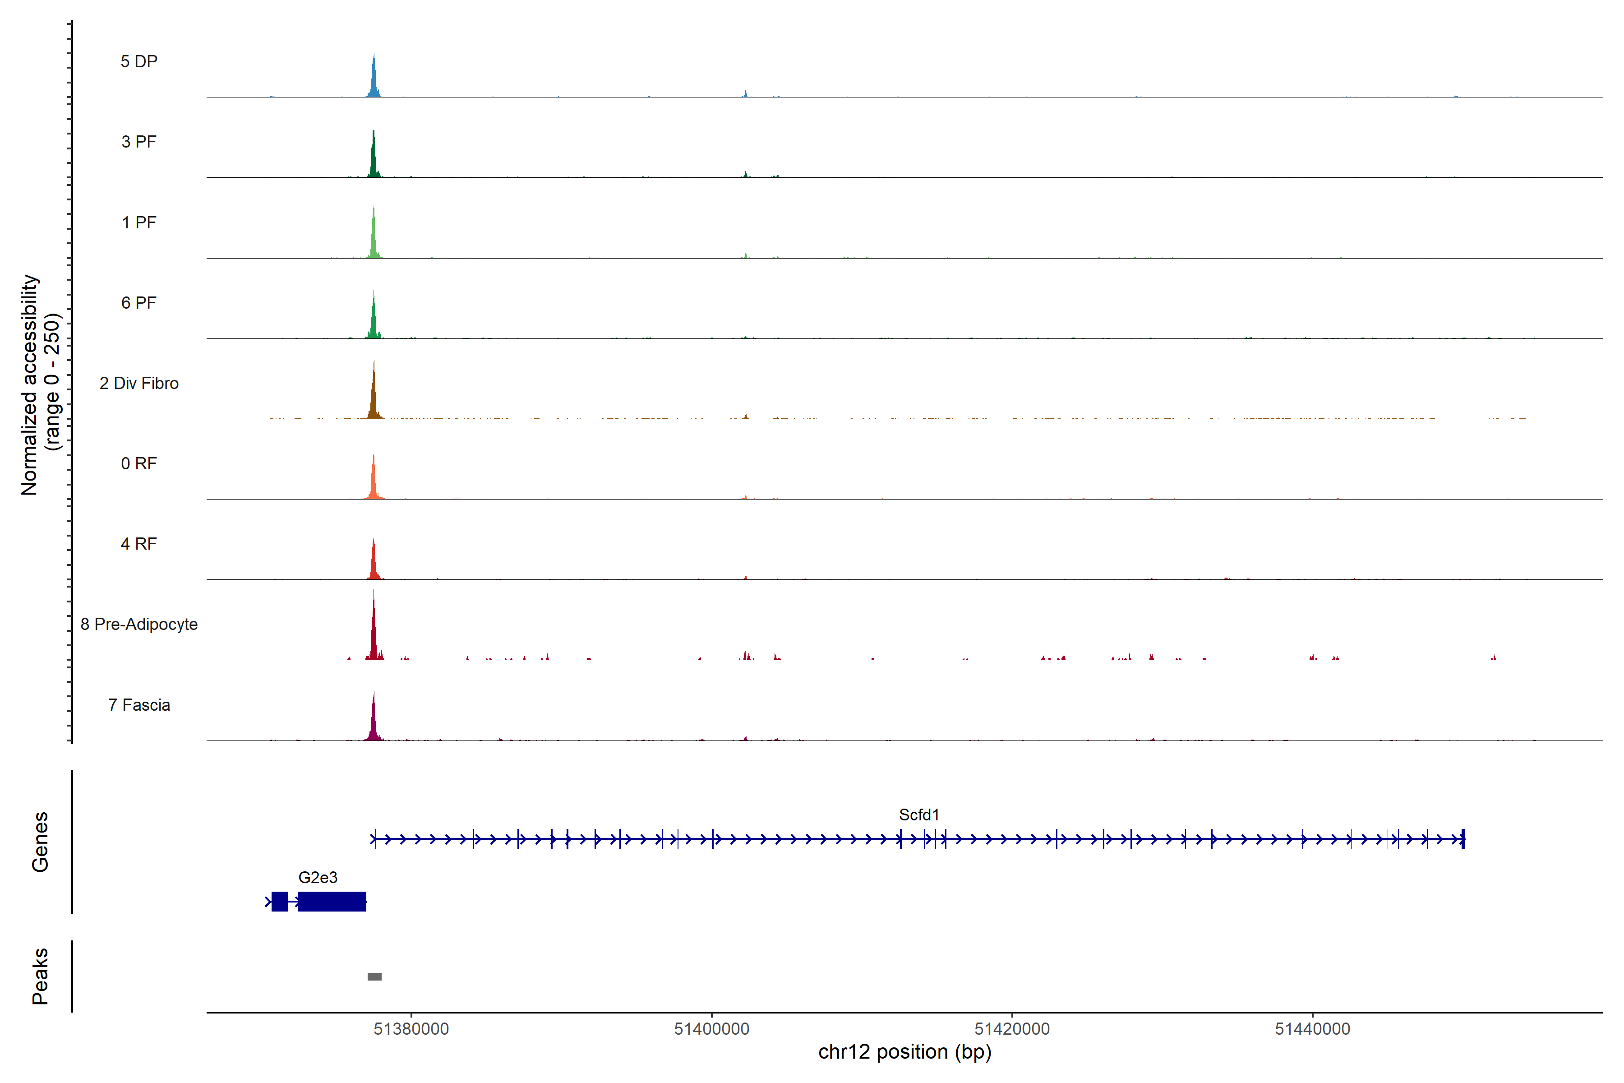
Task: Click the large G2e3 exon block
Action: point(332,901)
